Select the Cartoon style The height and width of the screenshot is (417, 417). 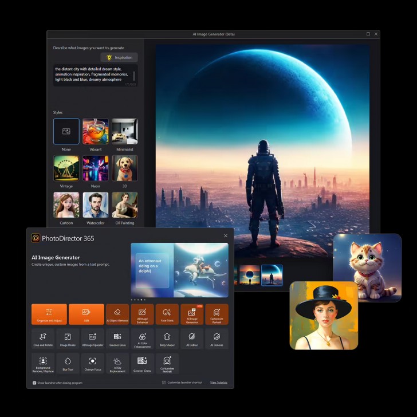click(x=66, y=205)
